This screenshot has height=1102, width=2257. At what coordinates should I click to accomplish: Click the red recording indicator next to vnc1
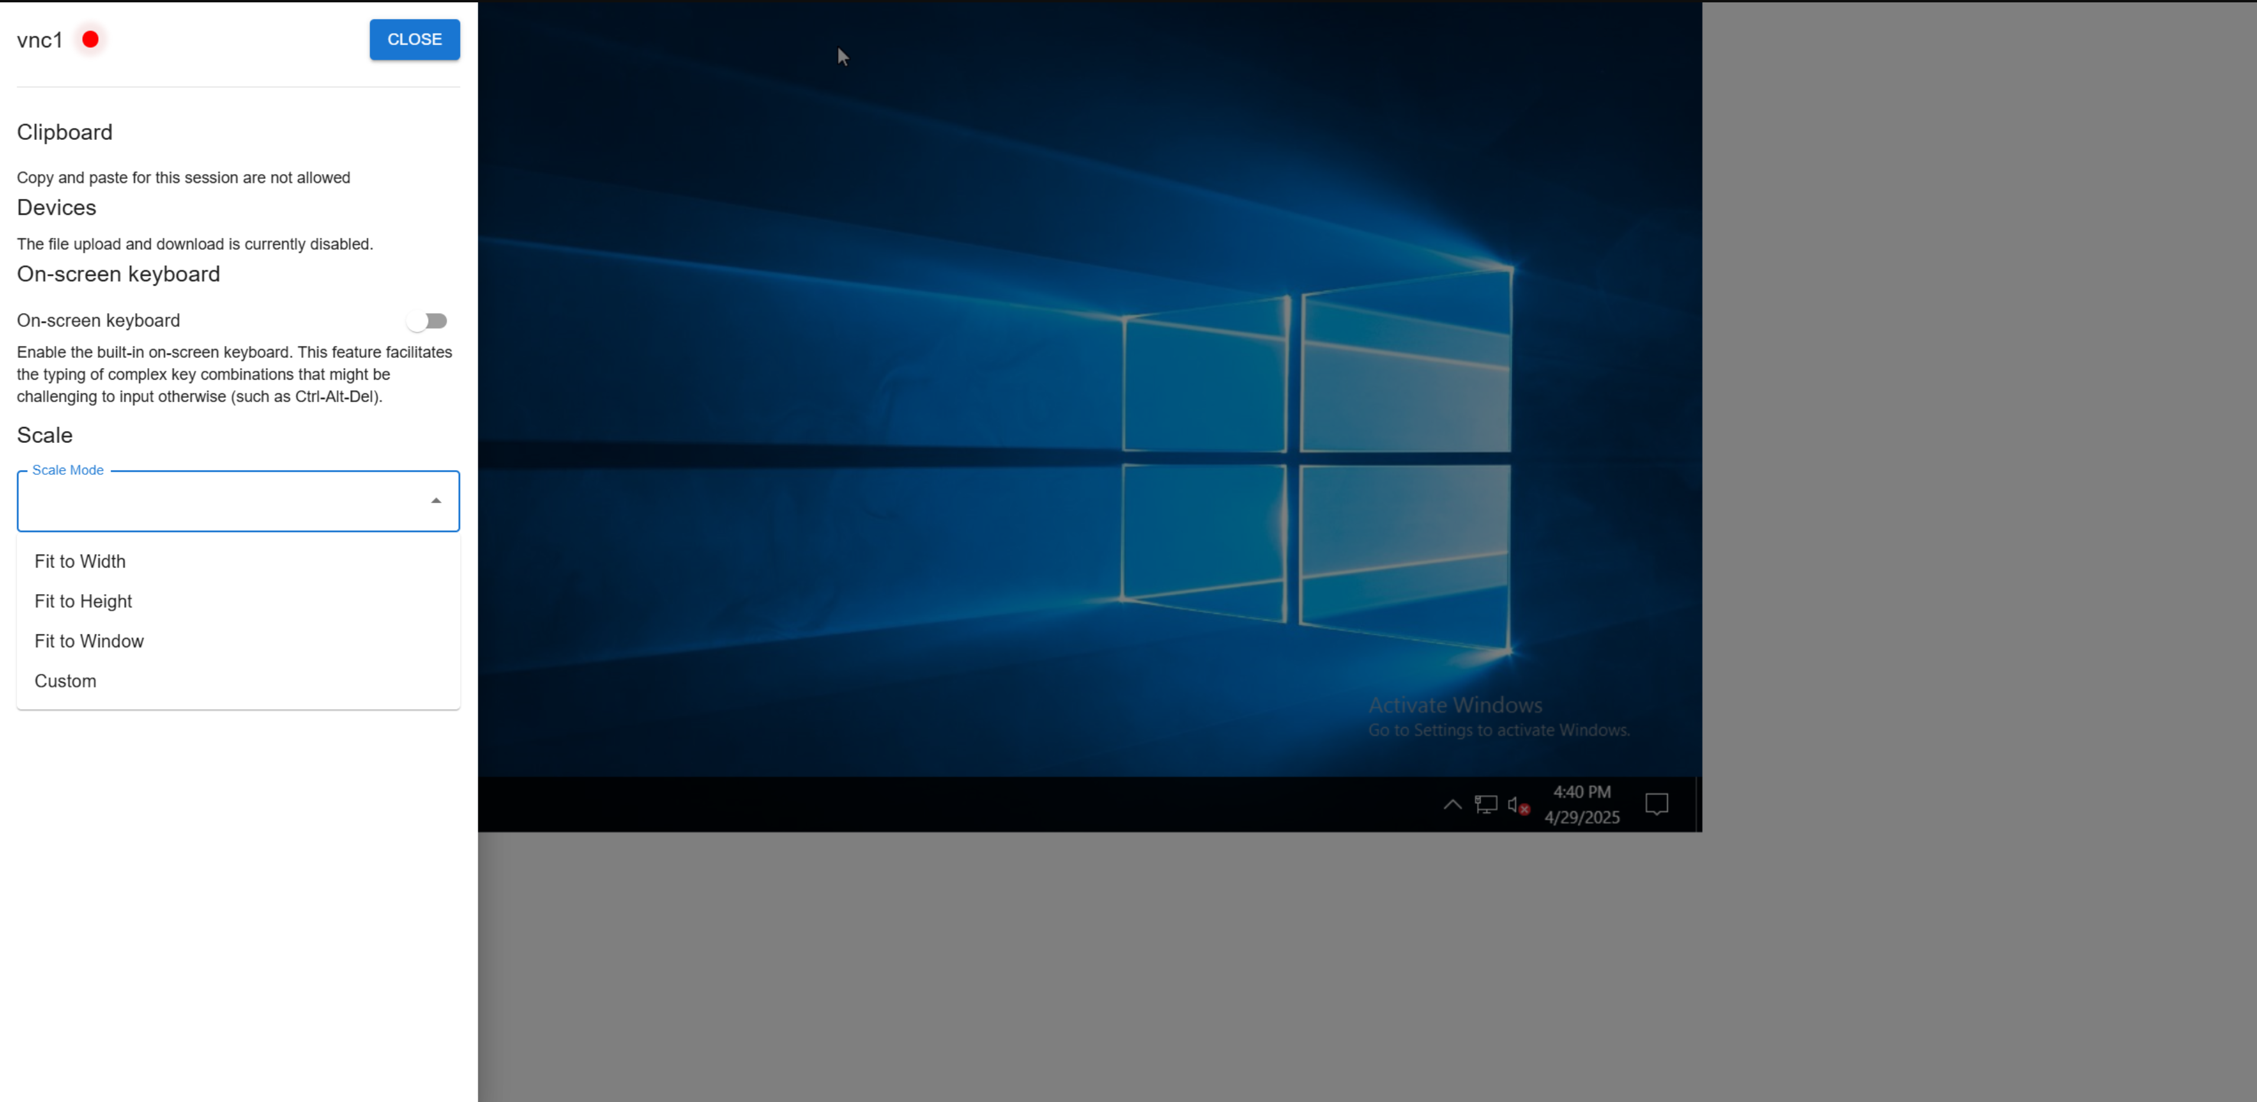coord(90,40)
